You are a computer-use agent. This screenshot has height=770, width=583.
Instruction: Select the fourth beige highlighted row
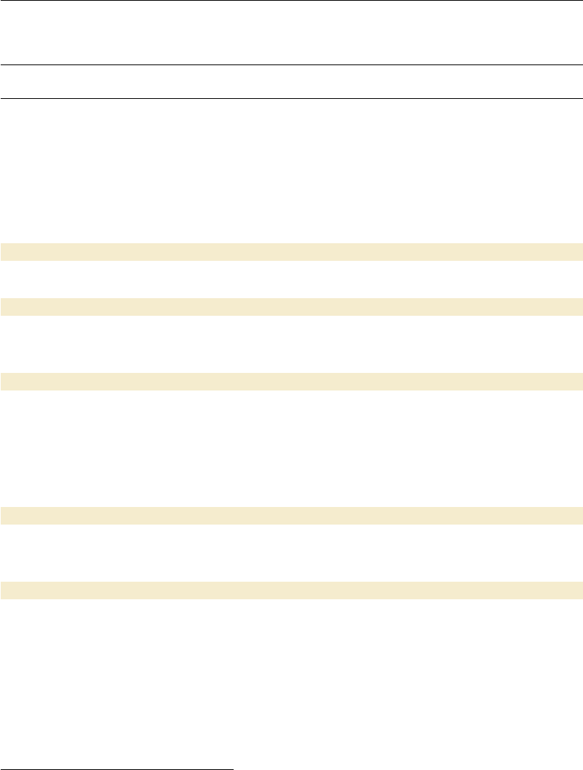(291, 516)
